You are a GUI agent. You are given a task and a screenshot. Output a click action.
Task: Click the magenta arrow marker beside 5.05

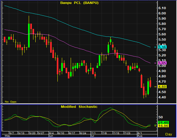(x=155, y=63)
